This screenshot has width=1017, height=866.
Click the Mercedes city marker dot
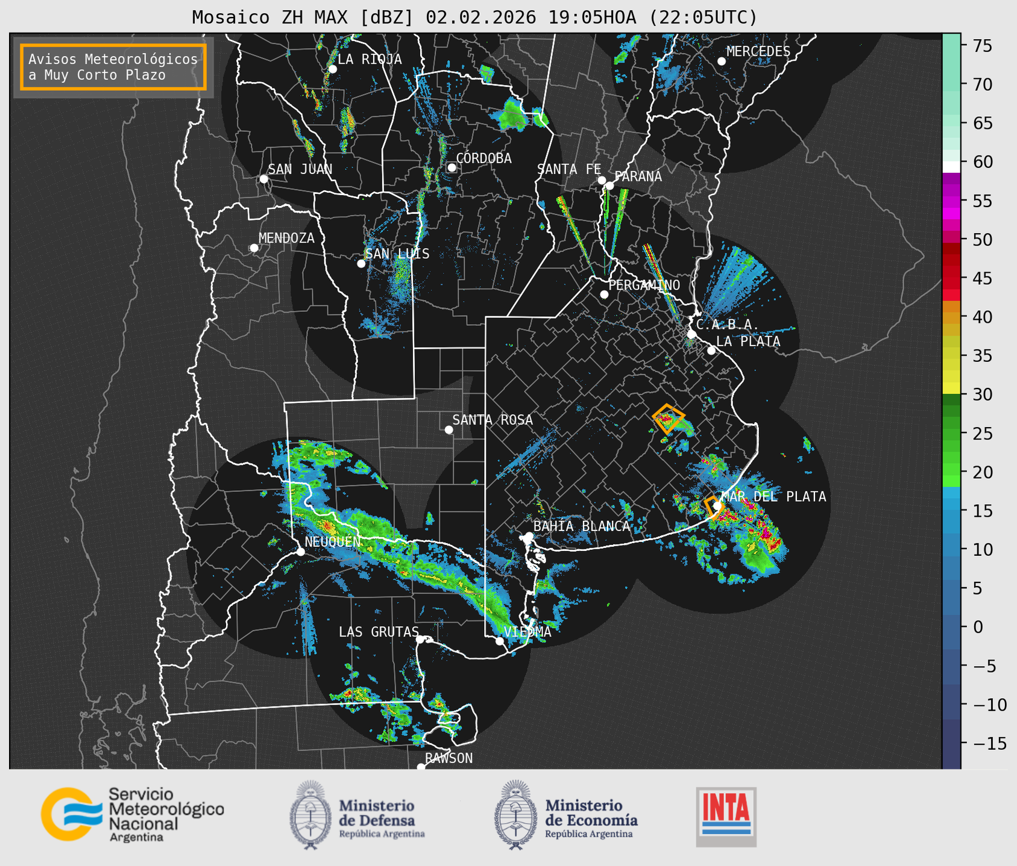coord(721,61)
